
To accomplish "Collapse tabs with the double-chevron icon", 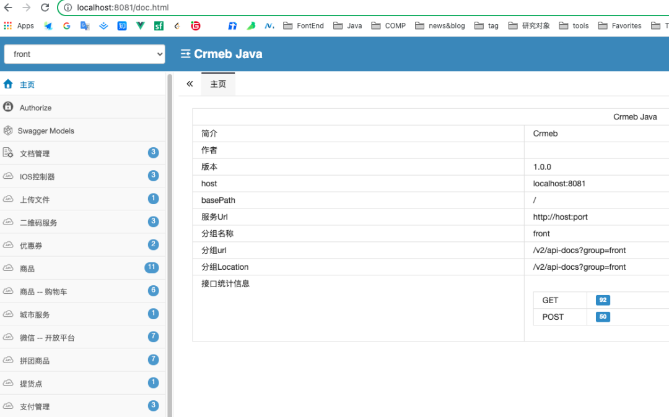I will (x=190, y=84).
